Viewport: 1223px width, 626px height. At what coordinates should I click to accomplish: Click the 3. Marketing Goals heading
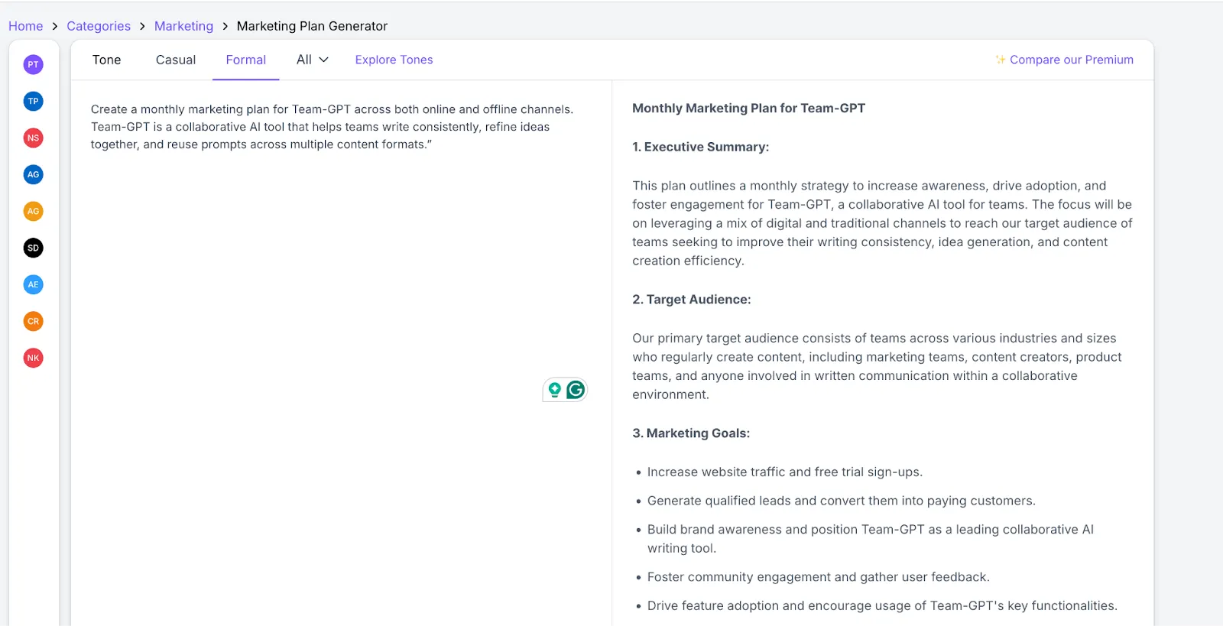click(691, 433)
